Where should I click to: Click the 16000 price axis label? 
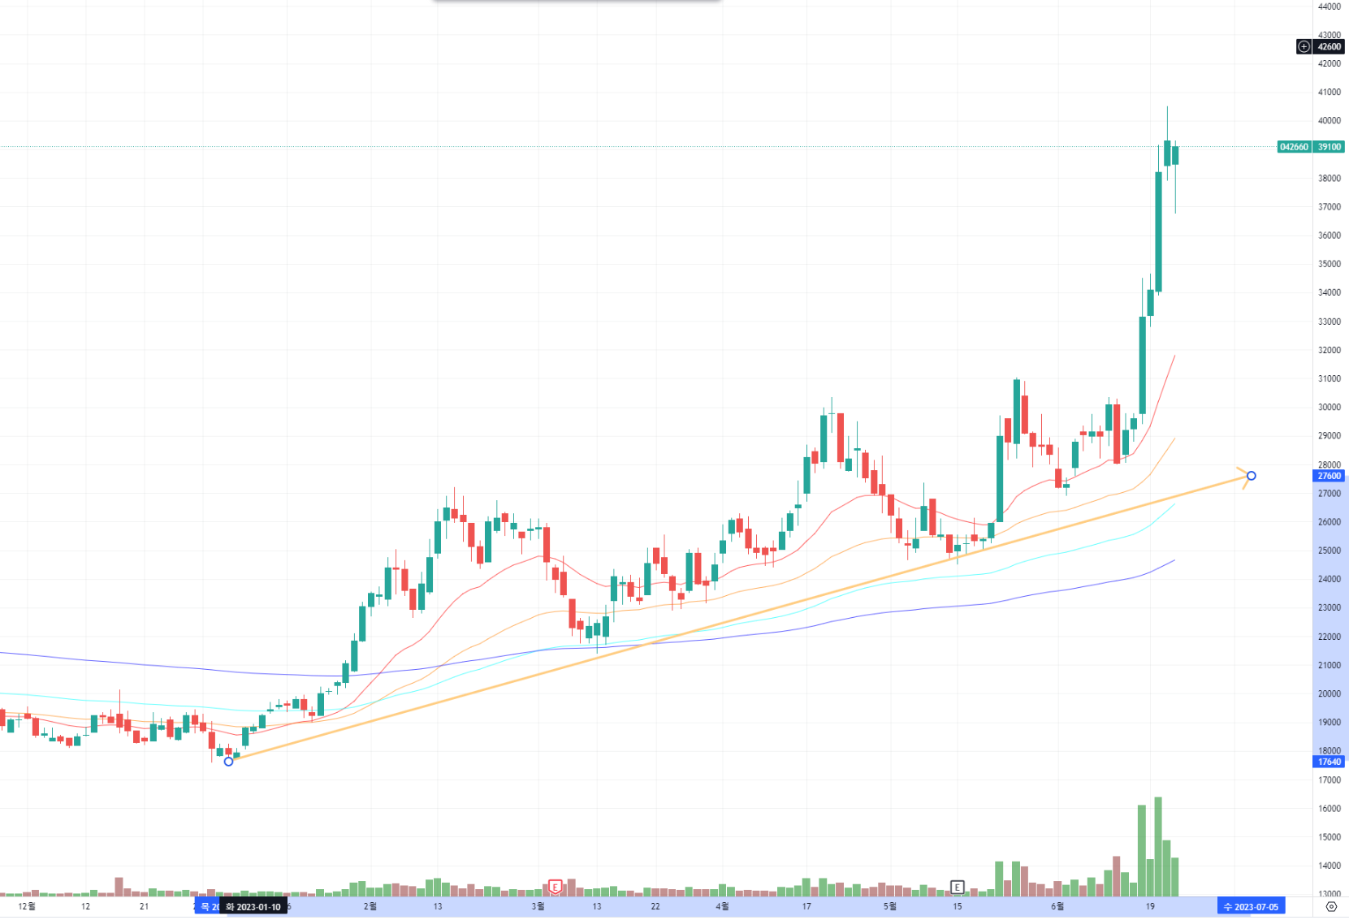pos(1330,809)
